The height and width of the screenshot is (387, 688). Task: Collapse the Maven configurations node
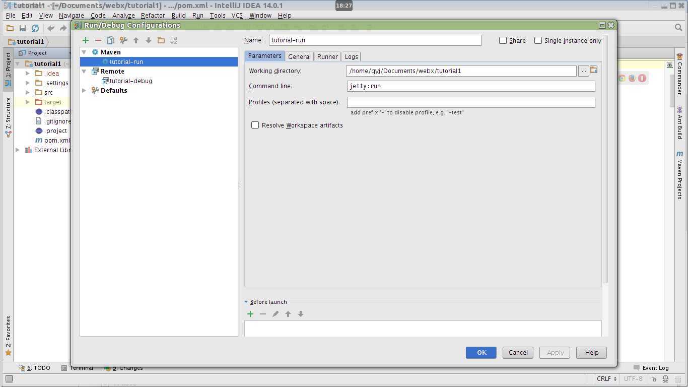[84, 52]
